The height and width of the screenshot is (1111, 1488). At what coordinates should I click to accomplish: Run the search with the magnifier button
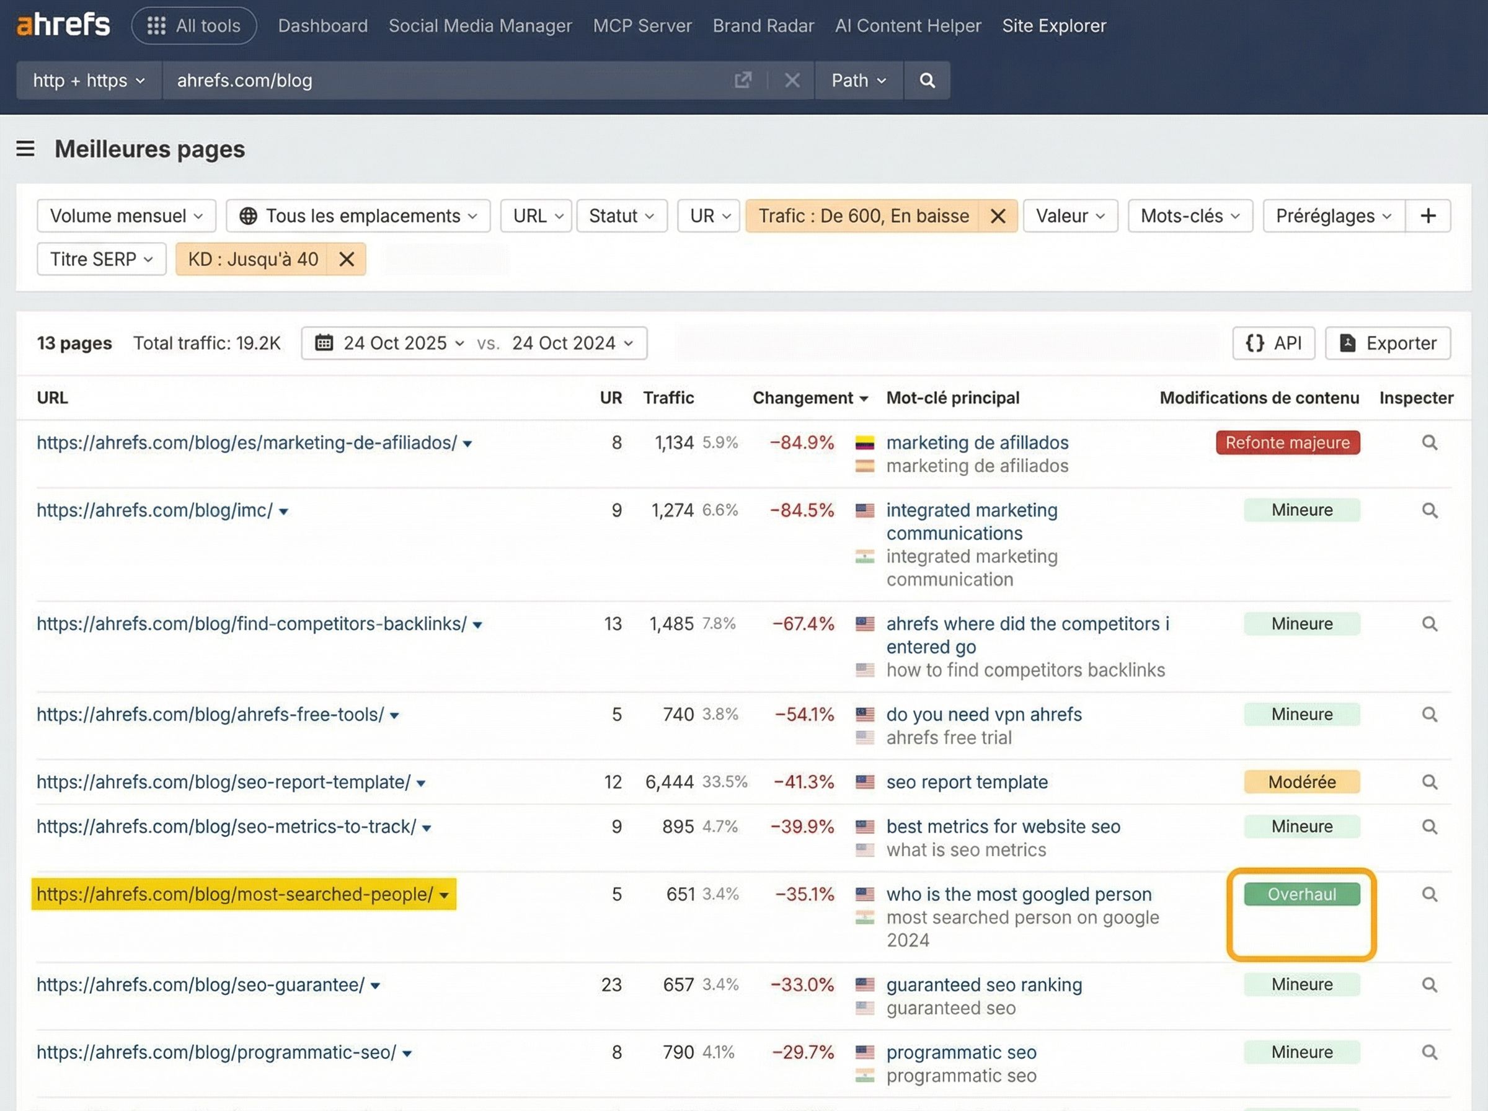click(928, 80)
